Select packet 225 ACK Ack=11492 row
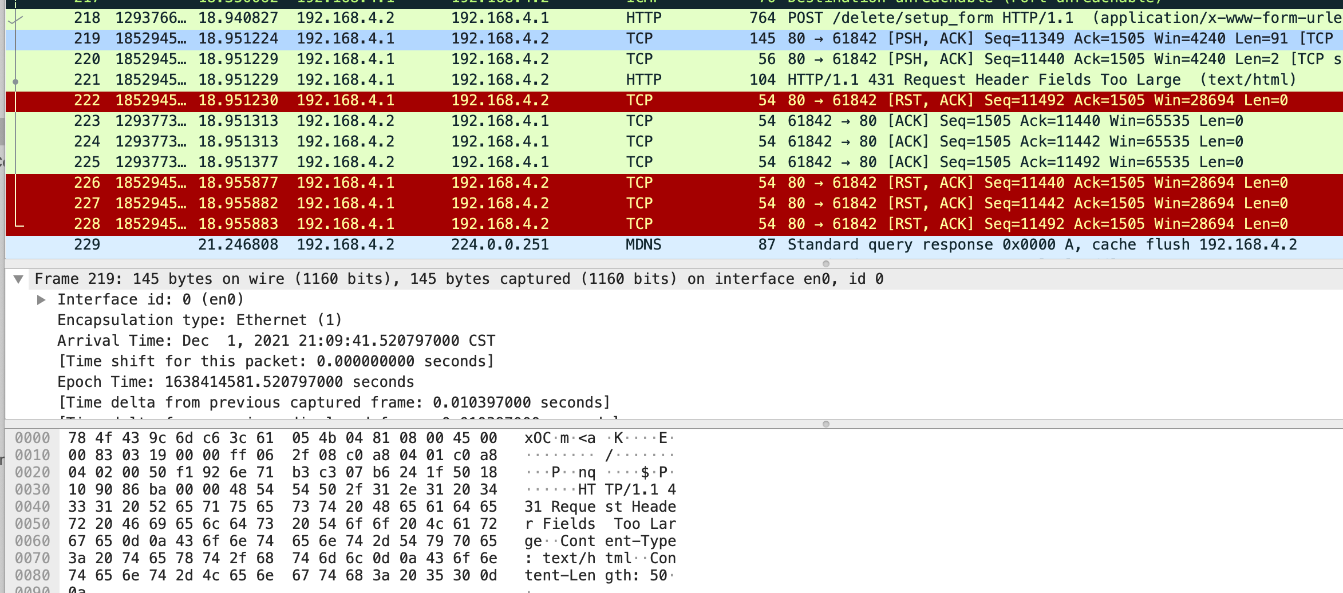The height and width of the screenshot is (593, 1343). click(x=674, y=163)
